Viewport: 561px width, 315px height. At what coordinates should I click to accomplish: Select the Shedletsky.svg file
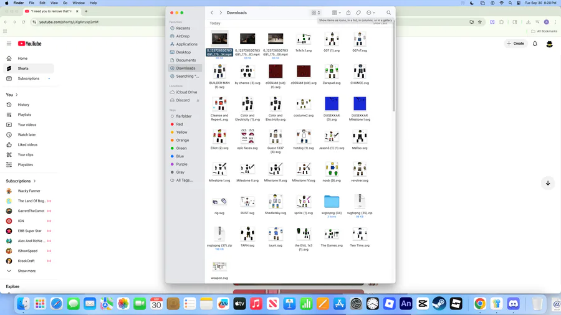tap(276, 204)
